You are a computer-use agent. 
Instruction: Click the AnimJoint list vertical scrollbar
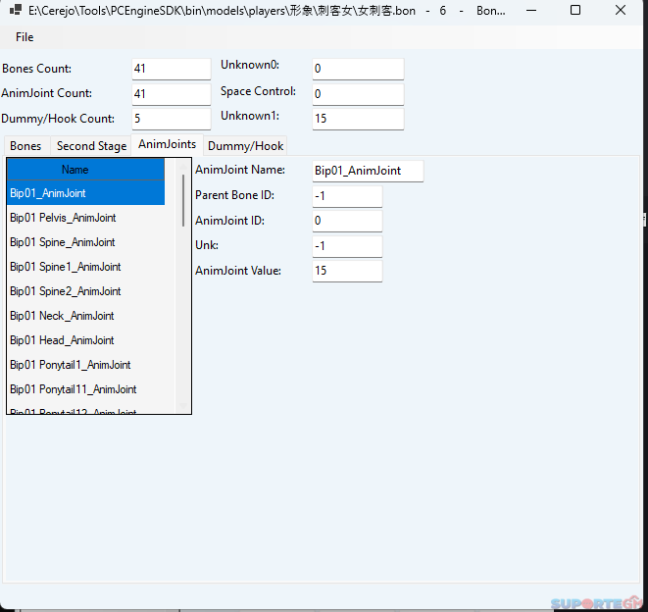pyautogui.click(x=182, y=294)
